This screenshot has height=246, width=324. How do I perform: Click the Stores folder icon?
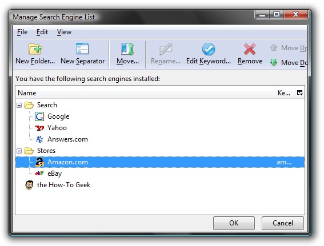pyautogui.click(x=29, y=151)
